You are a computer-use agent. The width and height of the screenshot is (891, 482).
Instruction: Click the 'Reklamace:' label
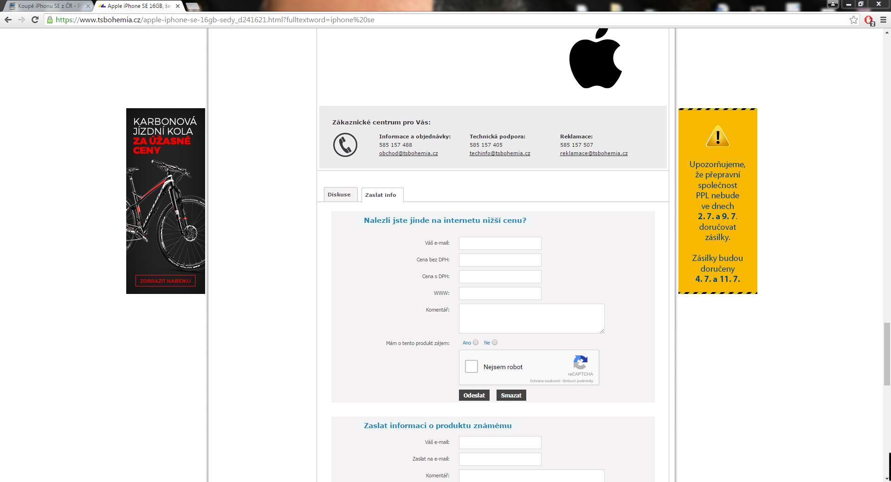(x=576, y=137)
